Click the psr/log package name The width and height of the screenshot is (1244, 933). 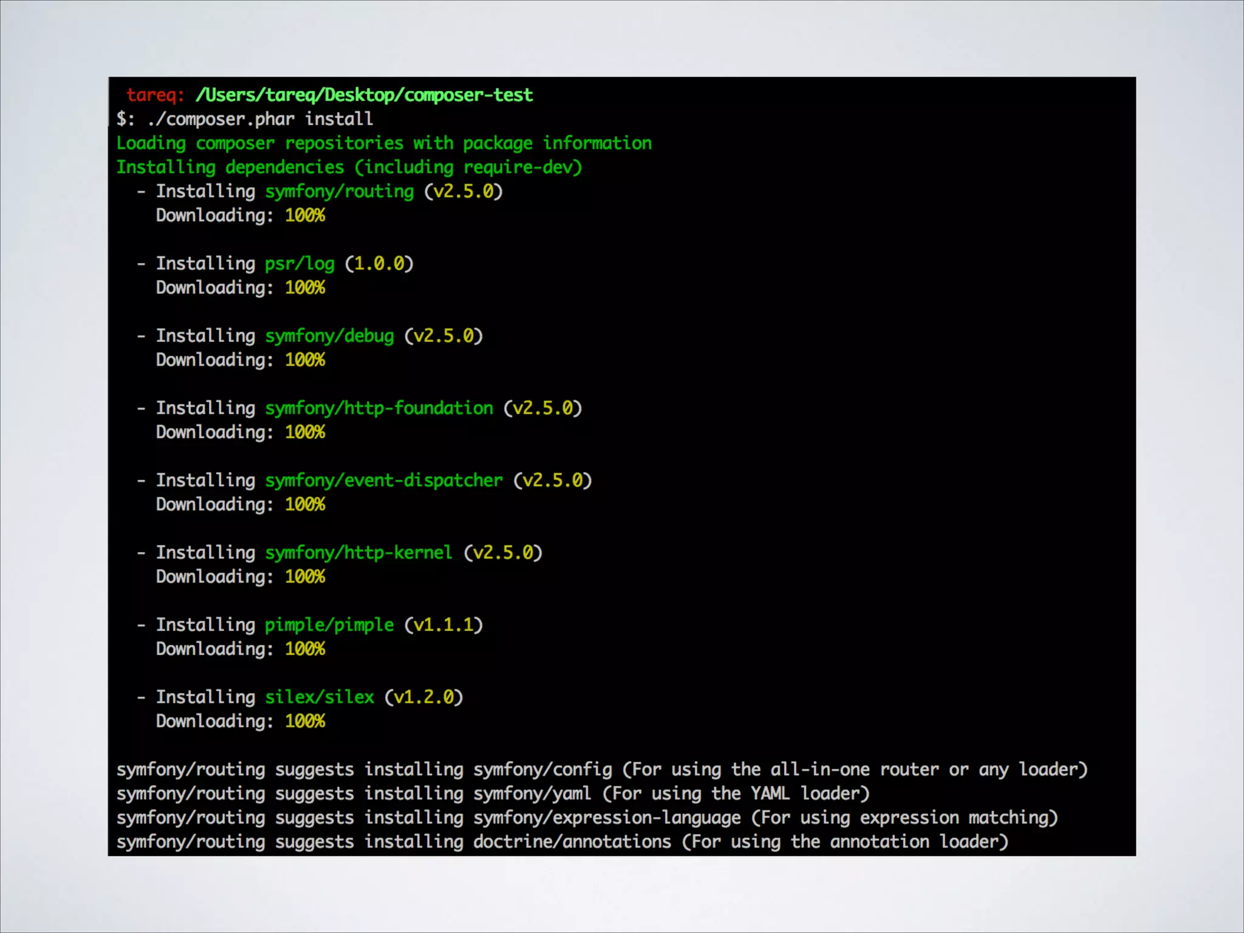[299, 264]
